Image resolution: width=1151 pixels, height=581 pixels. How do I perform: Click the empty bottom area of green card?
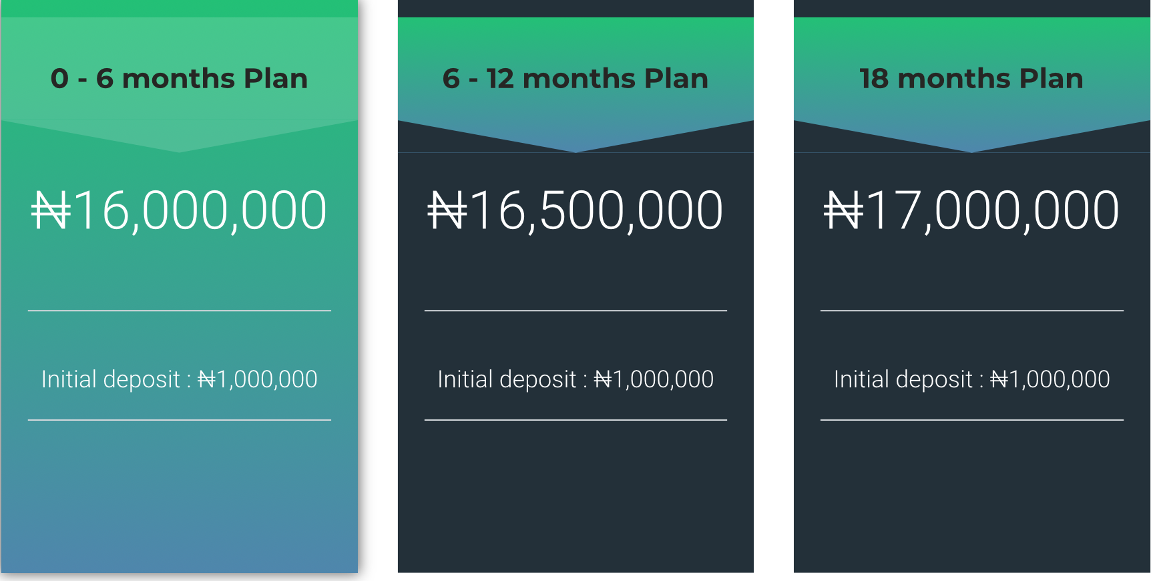pyautogui.click(x=179, y=496)
